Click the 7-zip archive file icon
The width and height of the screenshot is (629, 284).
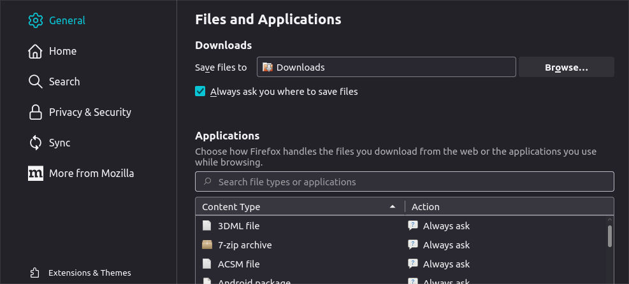point(206,245)
